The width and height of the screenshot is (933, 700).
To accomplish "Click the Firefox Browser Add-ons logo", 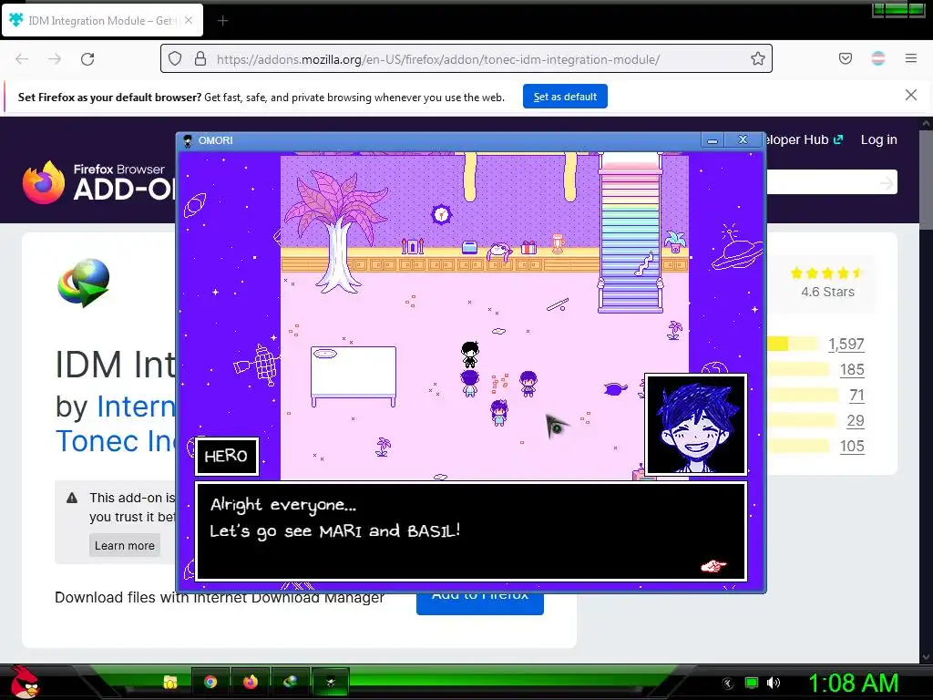I will point(99,182).
